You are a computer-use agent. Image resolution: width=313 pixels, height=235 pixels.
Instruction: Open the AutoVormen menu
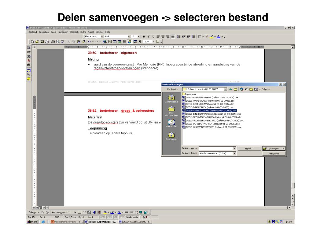59,212
